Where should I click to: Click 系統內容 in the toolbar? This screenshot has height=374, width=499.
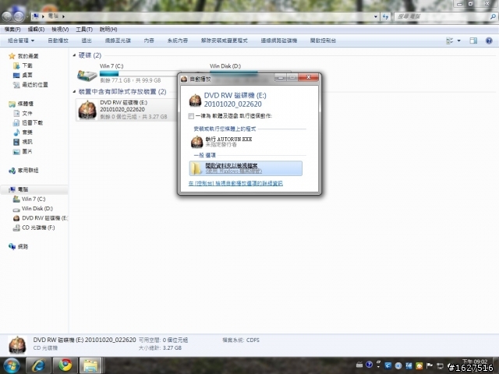(x=178, y=41)
